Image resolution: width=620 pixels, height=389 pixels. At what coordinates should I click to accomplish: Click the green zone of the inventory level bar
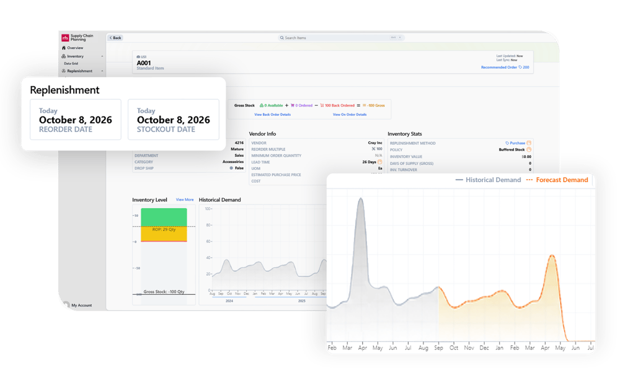click(x=164, y=217)
